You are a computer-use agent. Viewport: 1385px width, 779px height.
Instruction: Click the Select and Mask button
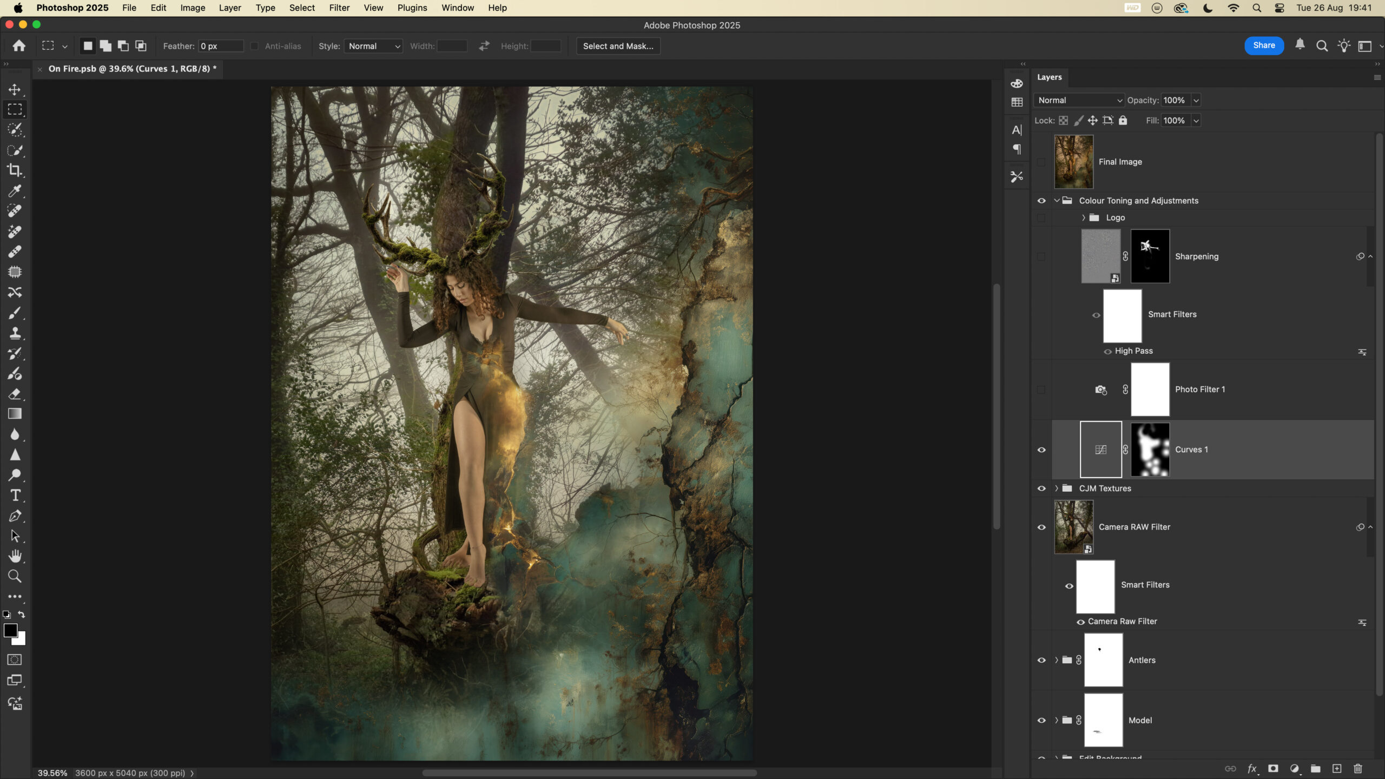coord(618,46)
